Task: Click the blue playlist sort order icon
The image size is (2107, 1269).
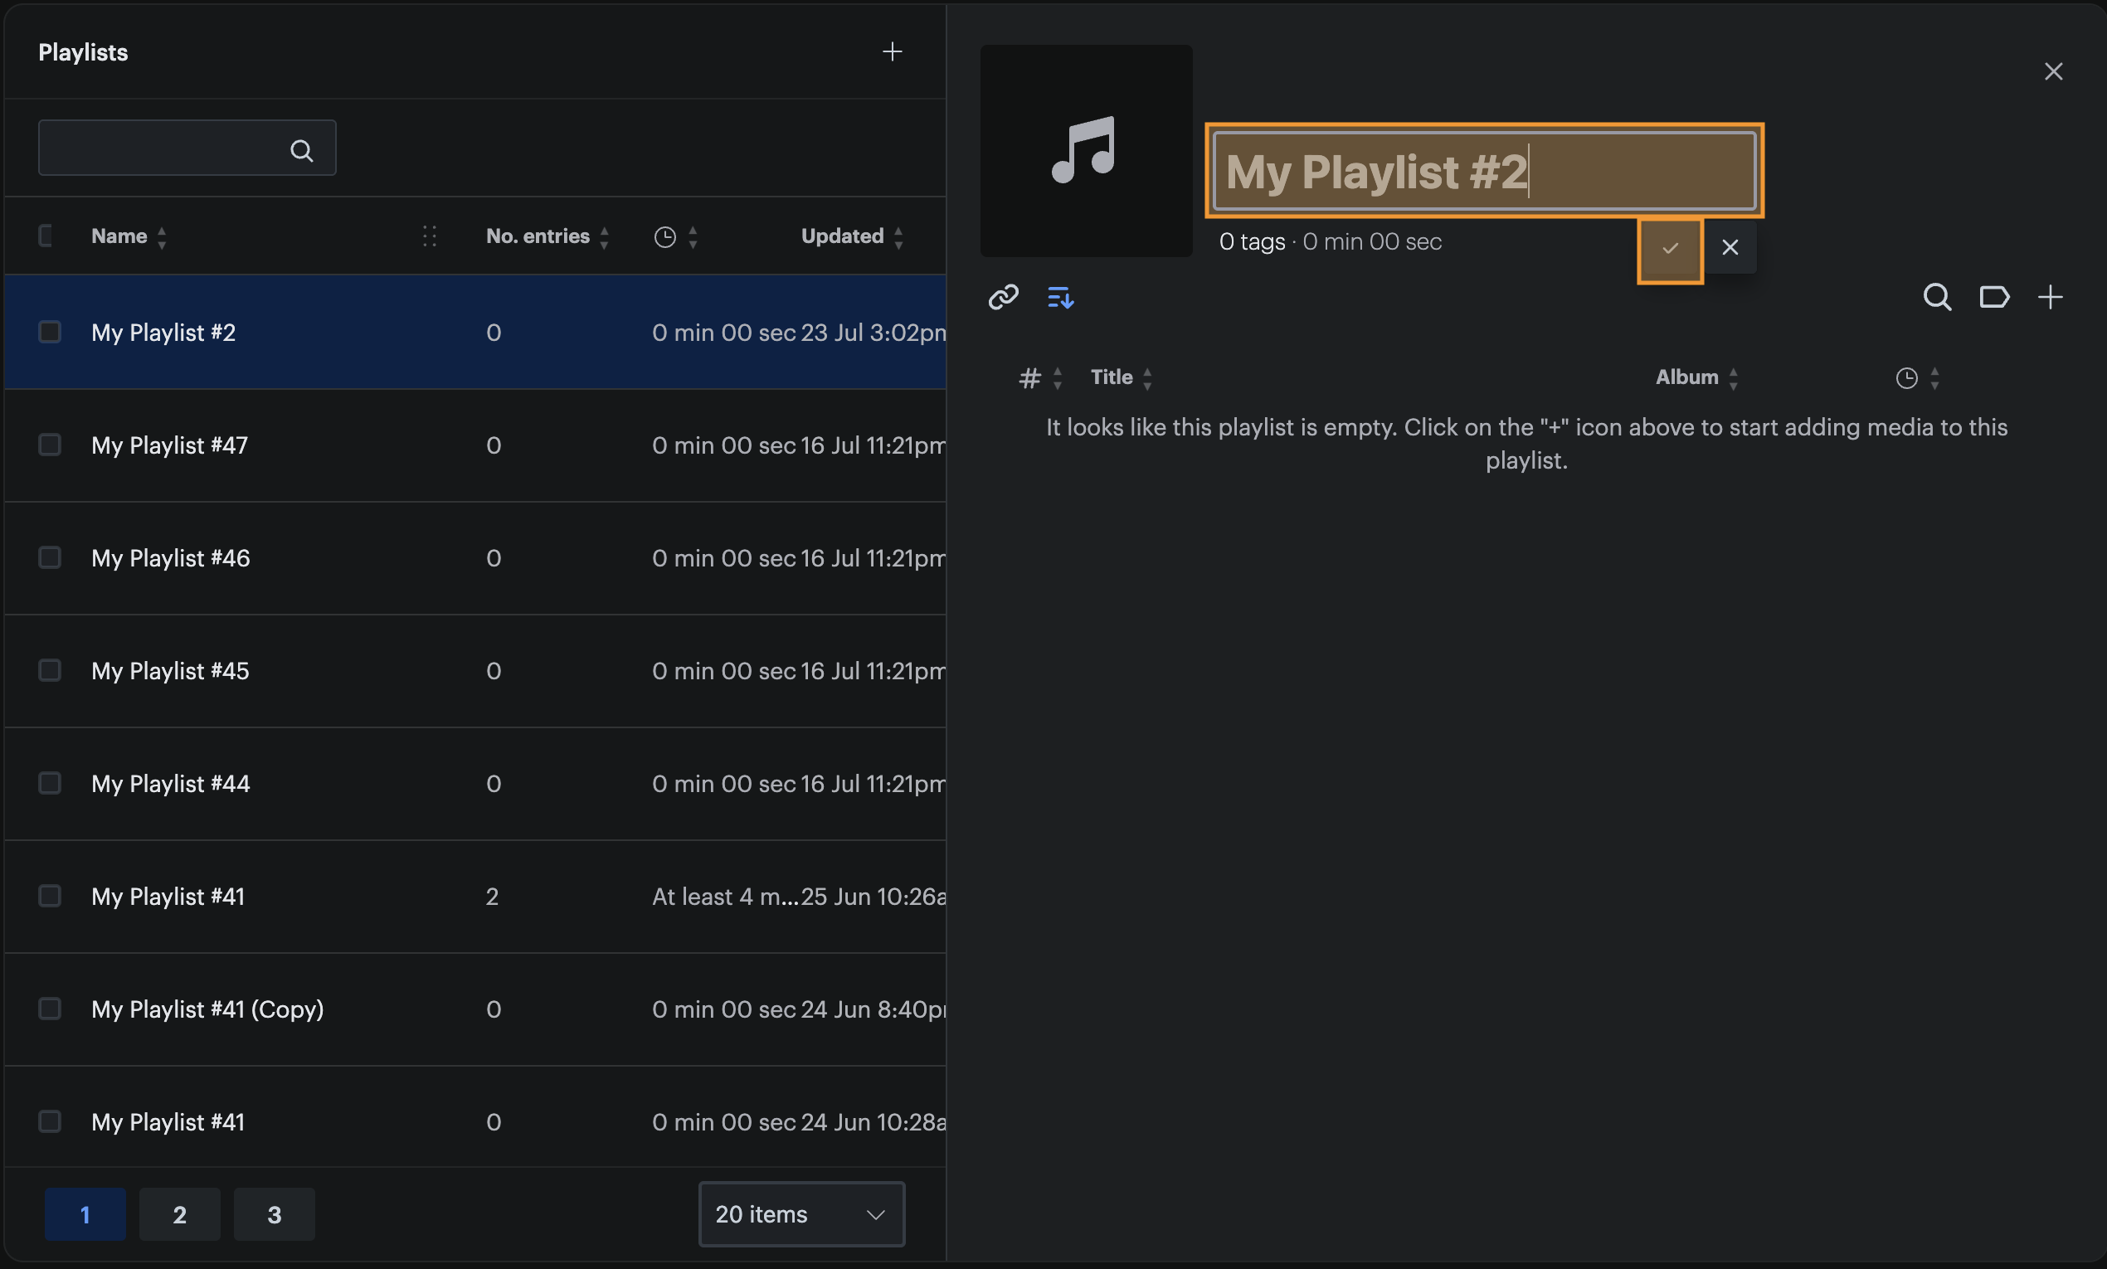Action: click(1060, 298)
